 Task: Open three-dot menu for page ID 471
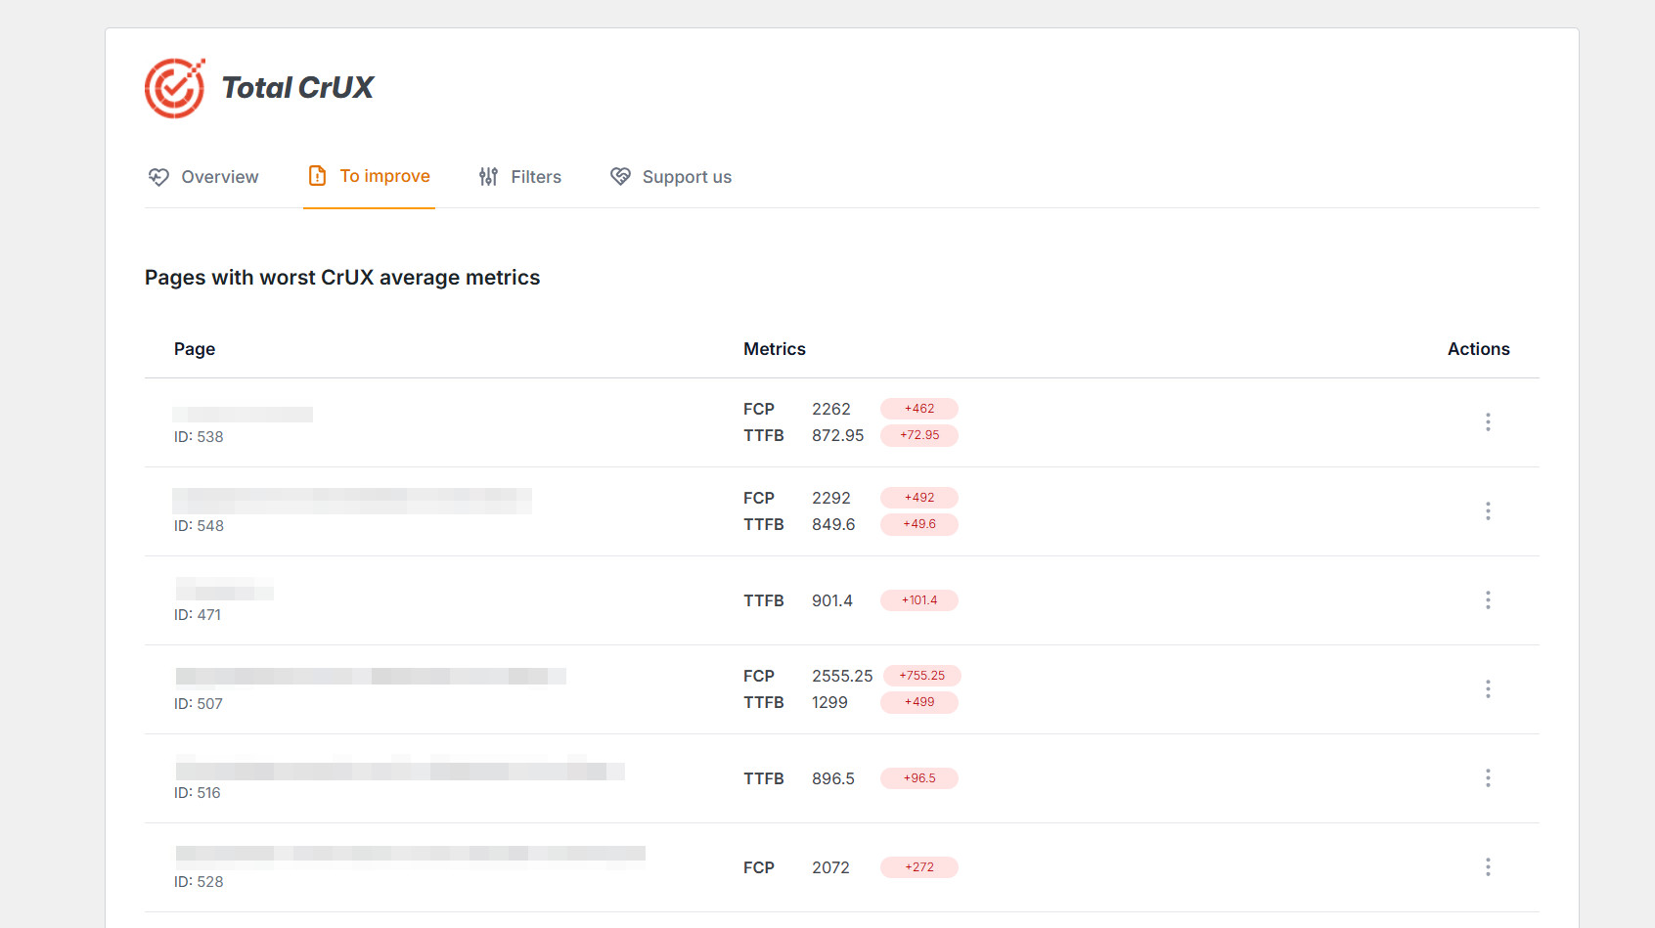[1488, 600]
